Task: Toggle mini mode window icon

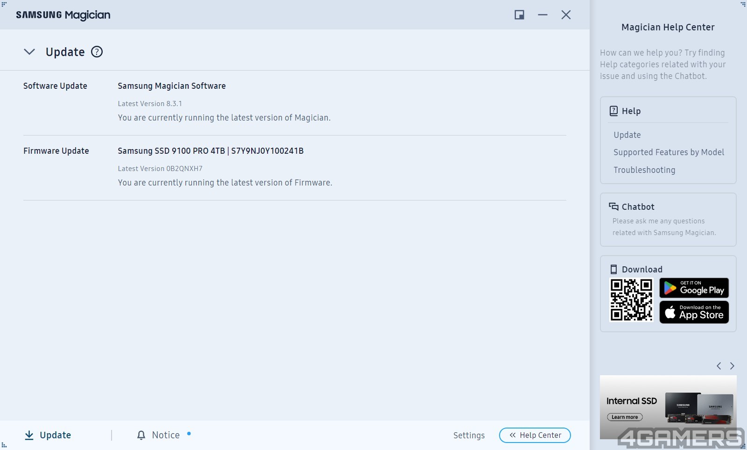Action: (519, 15)
